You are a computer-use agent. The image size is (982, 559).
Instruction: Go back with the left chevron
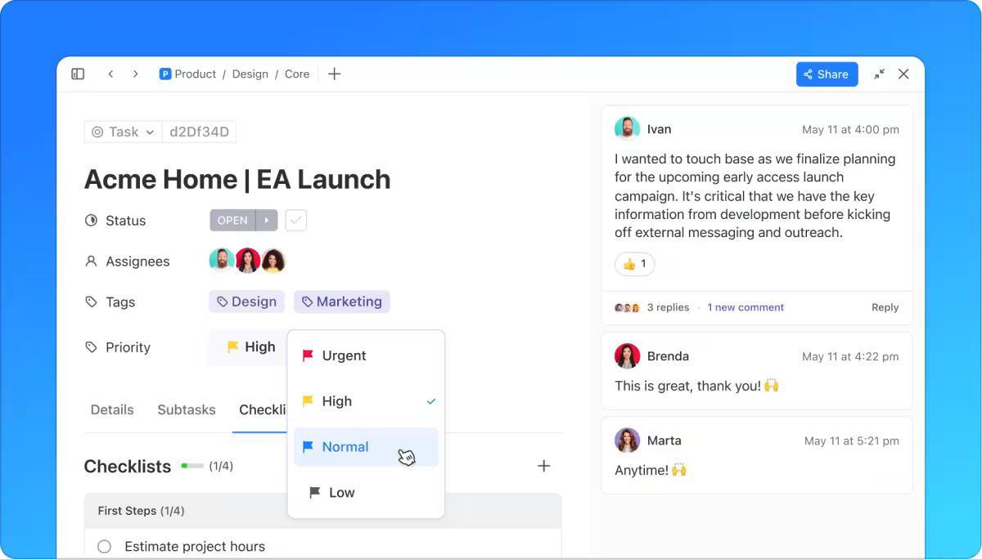110,74
